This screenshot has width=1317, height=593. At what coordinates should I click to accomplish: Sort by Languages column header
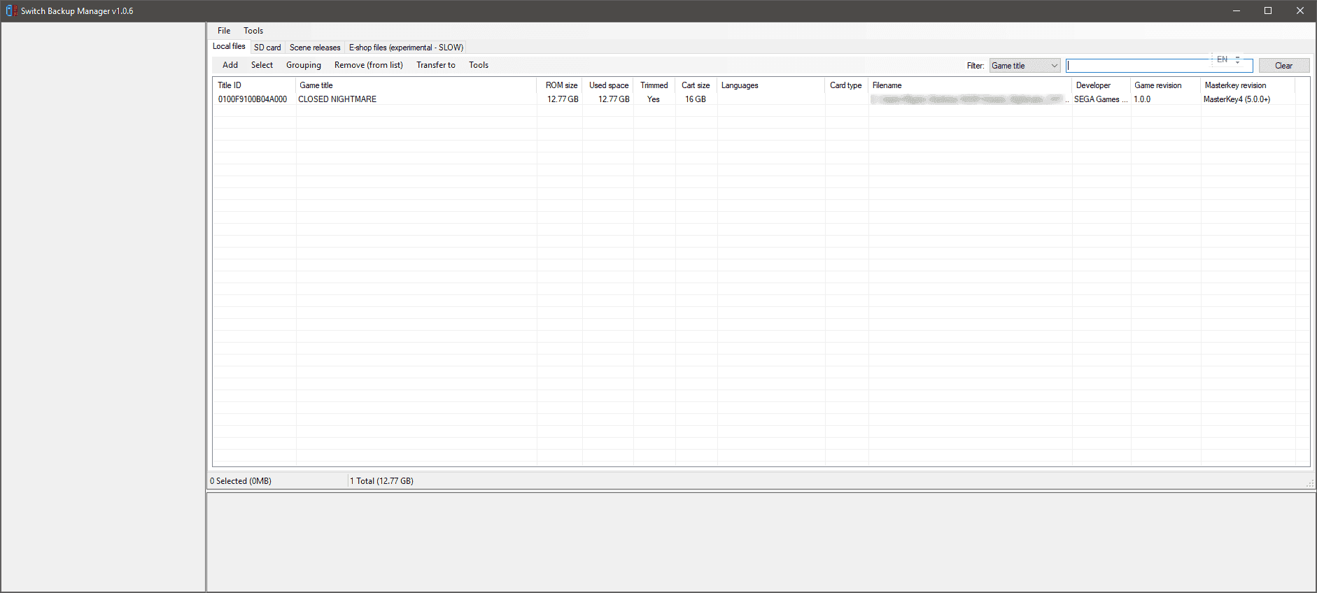771,85
